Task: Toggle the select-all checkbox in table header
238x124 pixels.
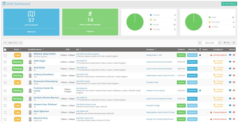Action: pyautogui.click(x=5, y=49)
